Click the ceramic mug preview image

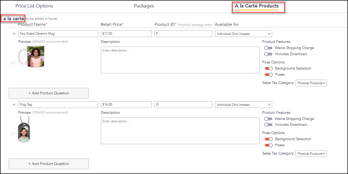tap(31, 57)
